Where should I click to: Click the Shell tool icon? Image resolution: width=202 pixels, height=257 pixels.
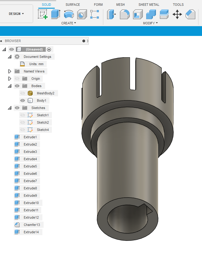pos(138,14)
